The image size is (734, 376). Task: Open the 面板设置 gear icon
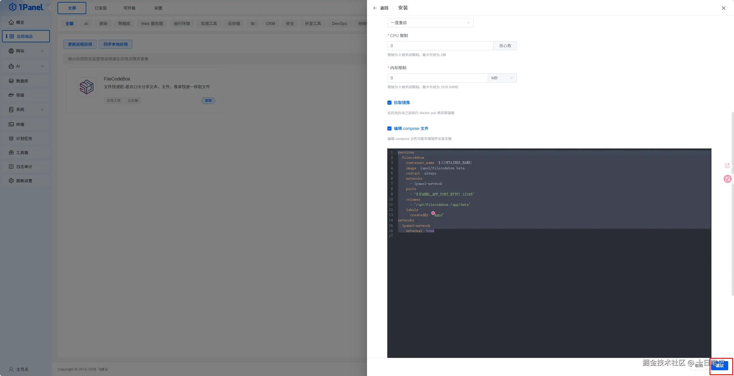point(11,181)
